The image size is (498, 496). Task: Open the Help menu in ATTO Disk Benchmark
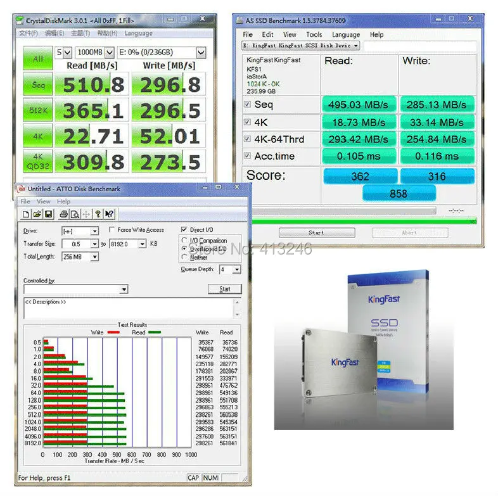coord(64,201)
